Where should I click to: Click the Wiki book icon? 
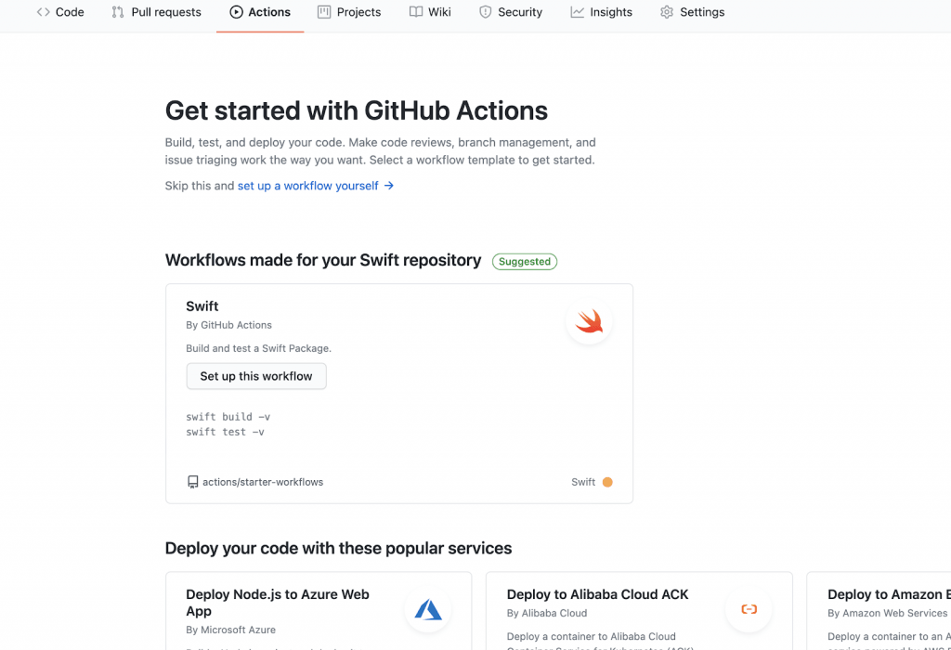(416, 12)
